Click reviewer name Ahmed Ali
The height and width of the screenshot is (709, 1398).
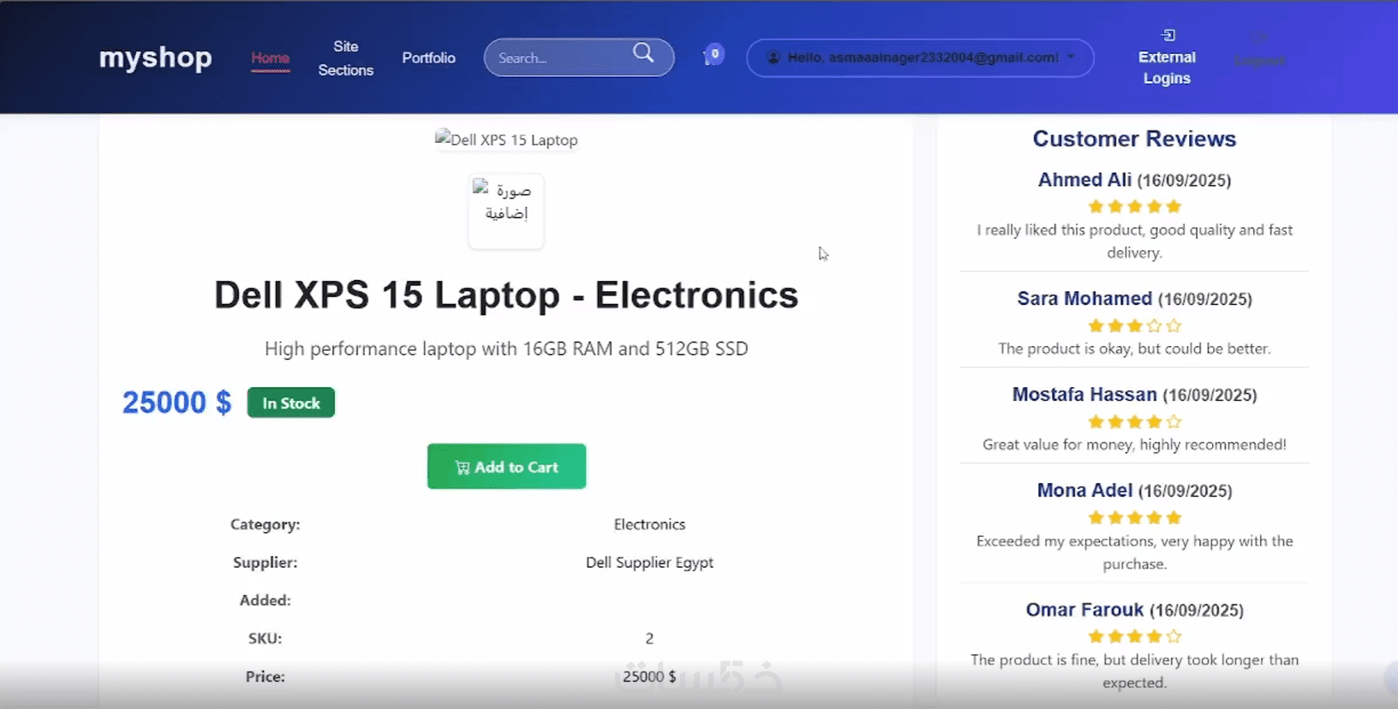click(x=1084, y=180)
